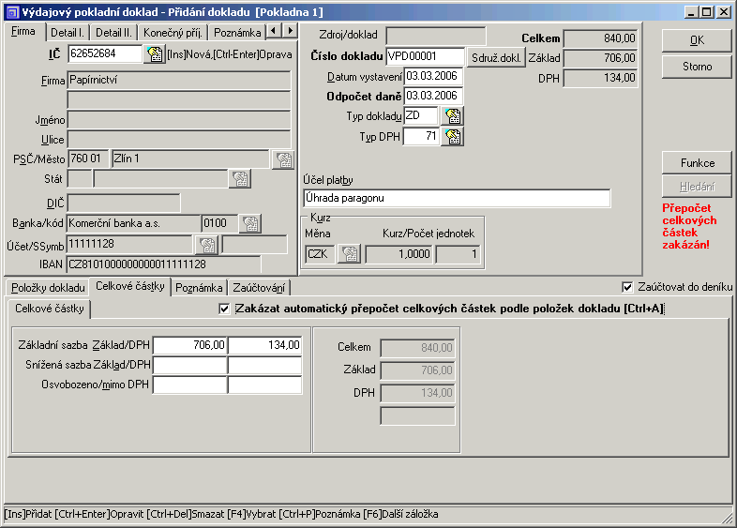The height and width of the screenshot is (528, 737).
Task: Click Kurz field showing 1,0000
Action: tap(399, 254)
